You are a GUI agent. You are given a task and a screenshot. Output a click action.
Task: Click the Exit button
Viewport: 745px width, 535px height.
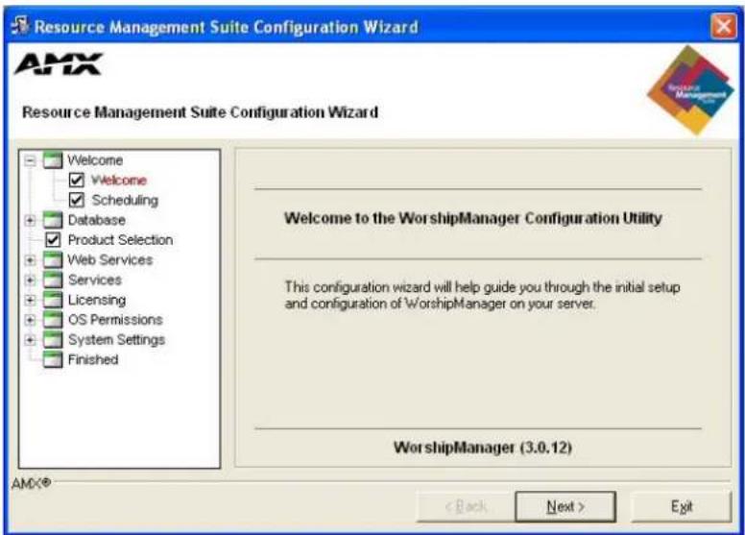[x=682, y=506]
